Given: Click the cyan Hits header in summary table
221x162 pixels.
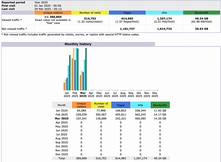Looking at the screenshot, I should 164,13.
